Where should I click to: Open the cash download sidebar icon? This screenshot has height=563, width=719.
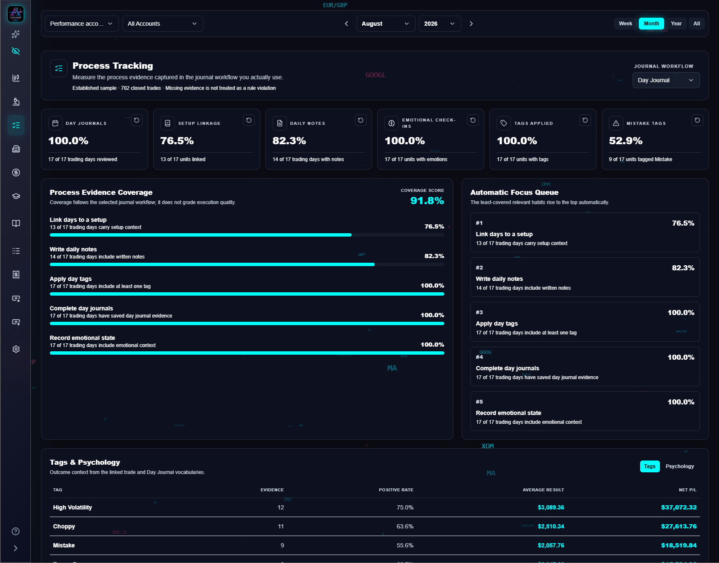[16, 298]
